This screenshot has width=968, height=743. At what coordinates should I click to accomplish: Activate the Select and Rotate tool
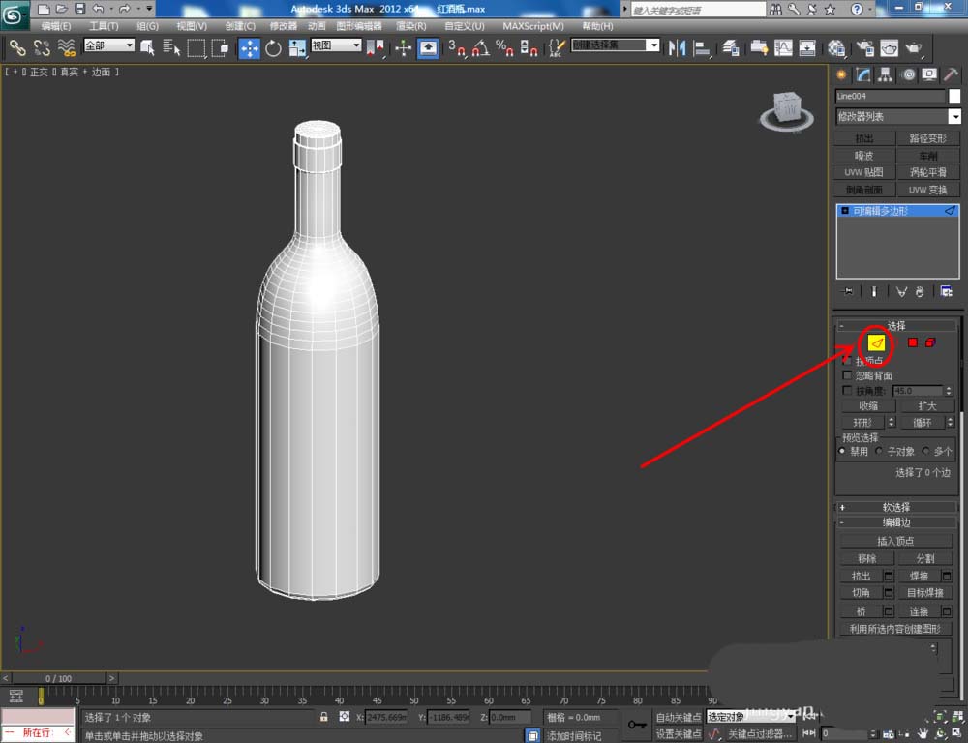[273, 47]
